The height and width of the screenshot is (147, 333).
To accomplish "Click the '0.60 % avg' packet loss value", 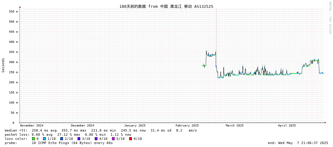I will (42, 135).
